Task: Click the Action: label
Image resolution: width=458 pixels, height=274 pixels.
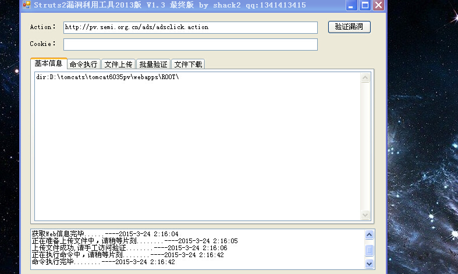Action: pyautogui.click(x=42, y=27)
